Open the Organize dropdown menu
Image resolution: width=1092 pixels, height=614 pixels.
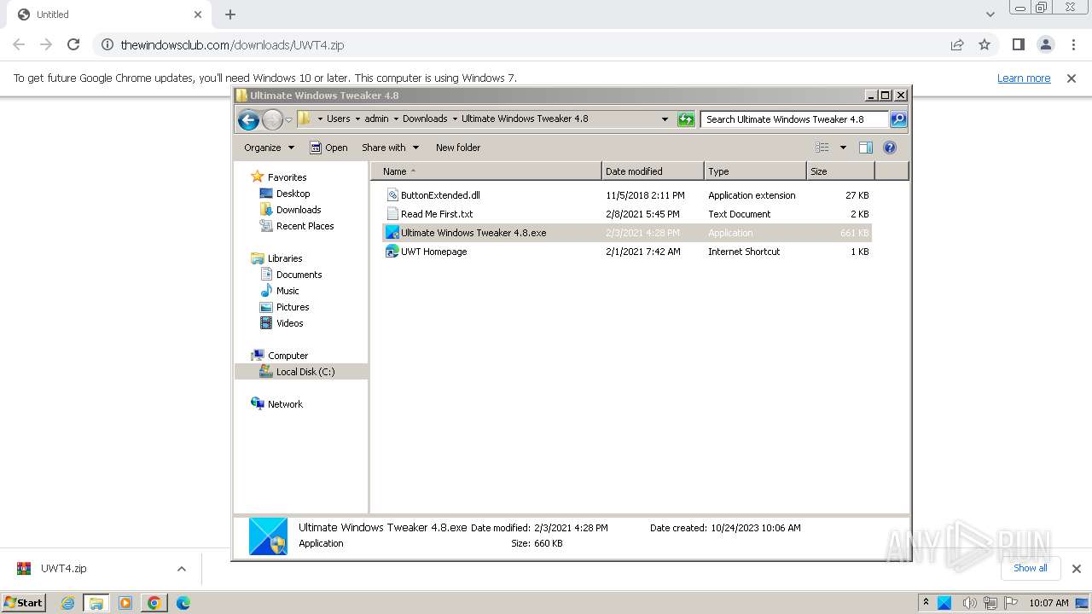pyautogui.click(x=269, y=148)
